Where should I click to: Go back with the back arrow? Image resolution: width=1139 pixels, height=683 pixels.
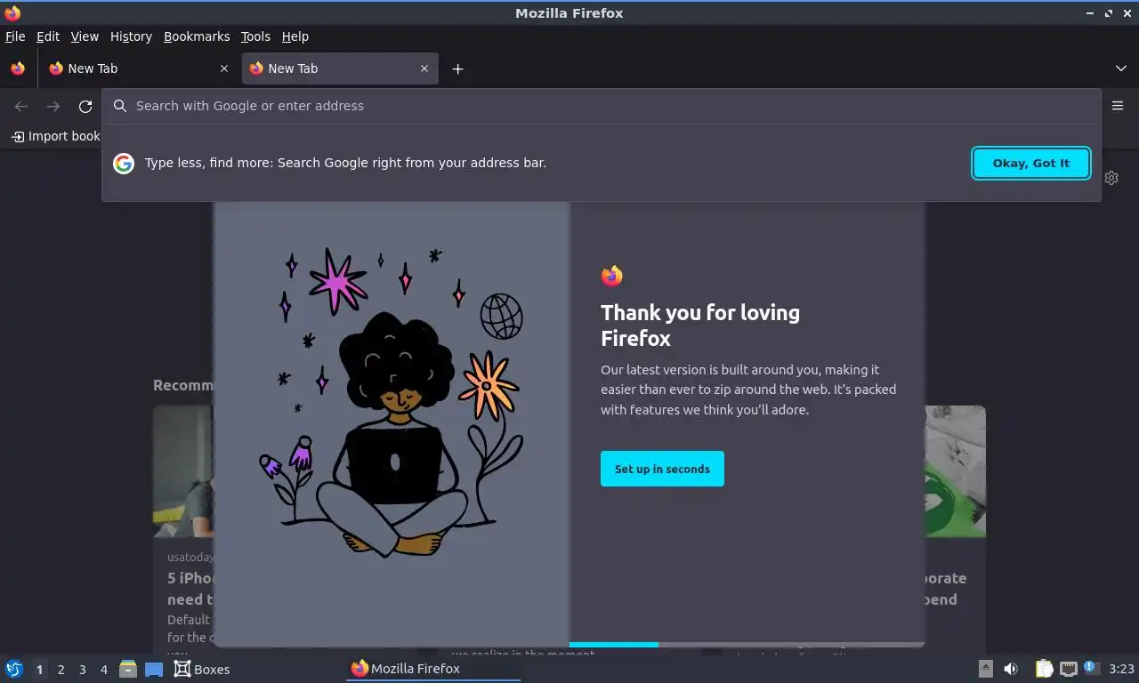pyautogui.click(x=21, y=107)
